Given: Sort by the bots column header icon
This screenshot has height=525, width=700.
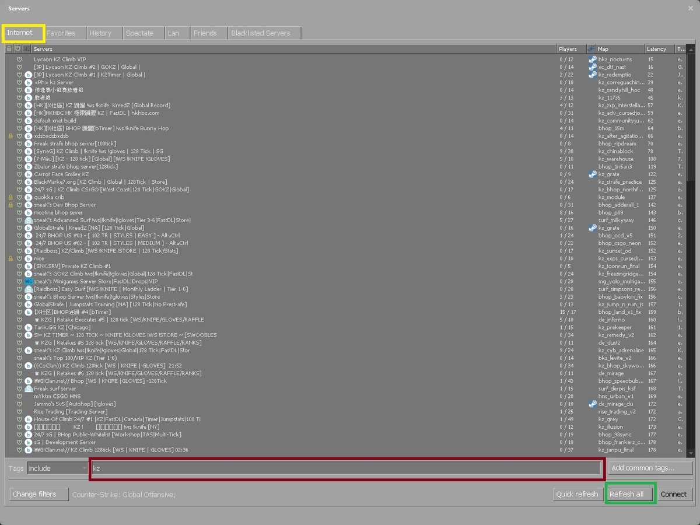Looking at the screenshot, I should pyautogui.click(x=26, y=49).
